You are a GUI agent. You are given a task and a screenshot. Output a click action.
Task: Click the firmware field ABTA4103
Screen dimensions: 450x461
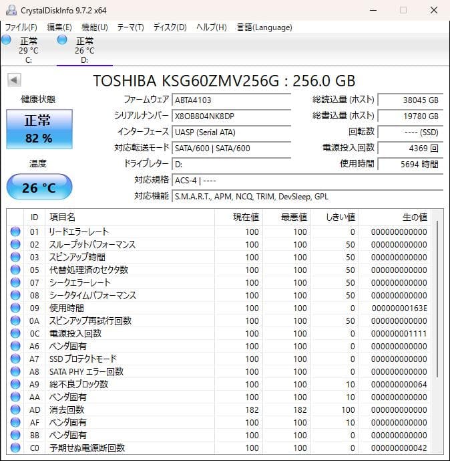[x=231, y=100]
